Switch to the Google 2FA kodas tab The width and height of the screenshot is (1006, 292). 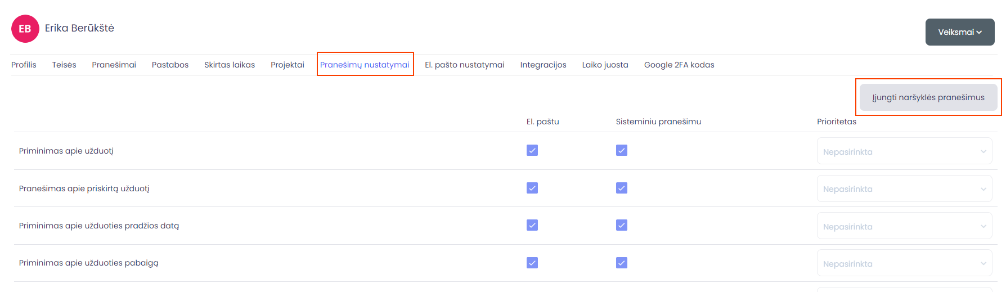tap(679, 65)
